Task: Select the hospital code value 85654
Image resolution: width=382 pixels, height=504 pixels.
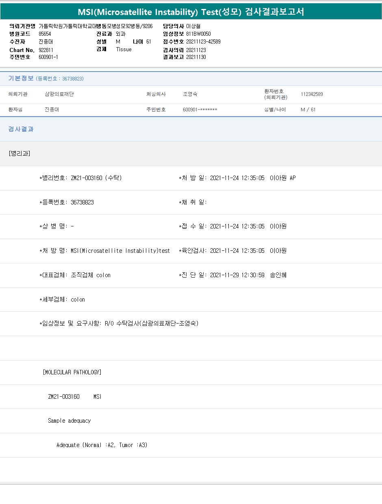Action: 45,34
